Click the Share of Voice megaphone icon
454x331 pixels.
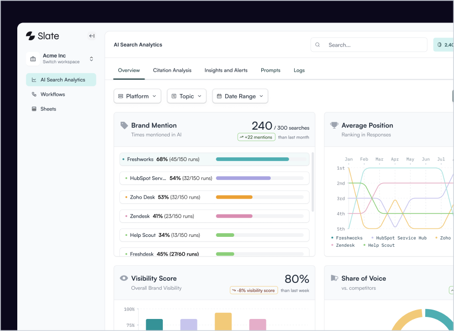(334, 278)
